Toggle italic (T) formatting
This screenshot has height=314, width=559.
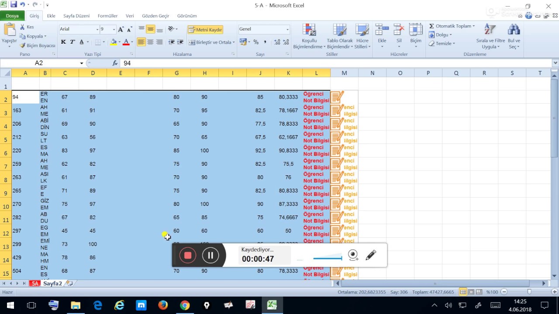(72, 42)
